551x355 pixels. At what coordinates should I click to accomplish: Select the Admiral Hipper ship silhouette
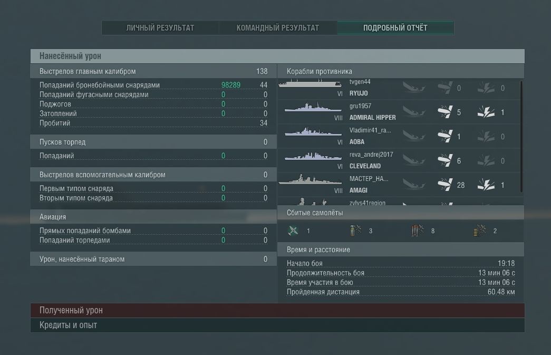tap(313, 109)
